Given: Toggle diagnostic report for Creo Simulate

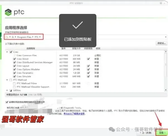Looking at the screenshot, I should (88, 76).
